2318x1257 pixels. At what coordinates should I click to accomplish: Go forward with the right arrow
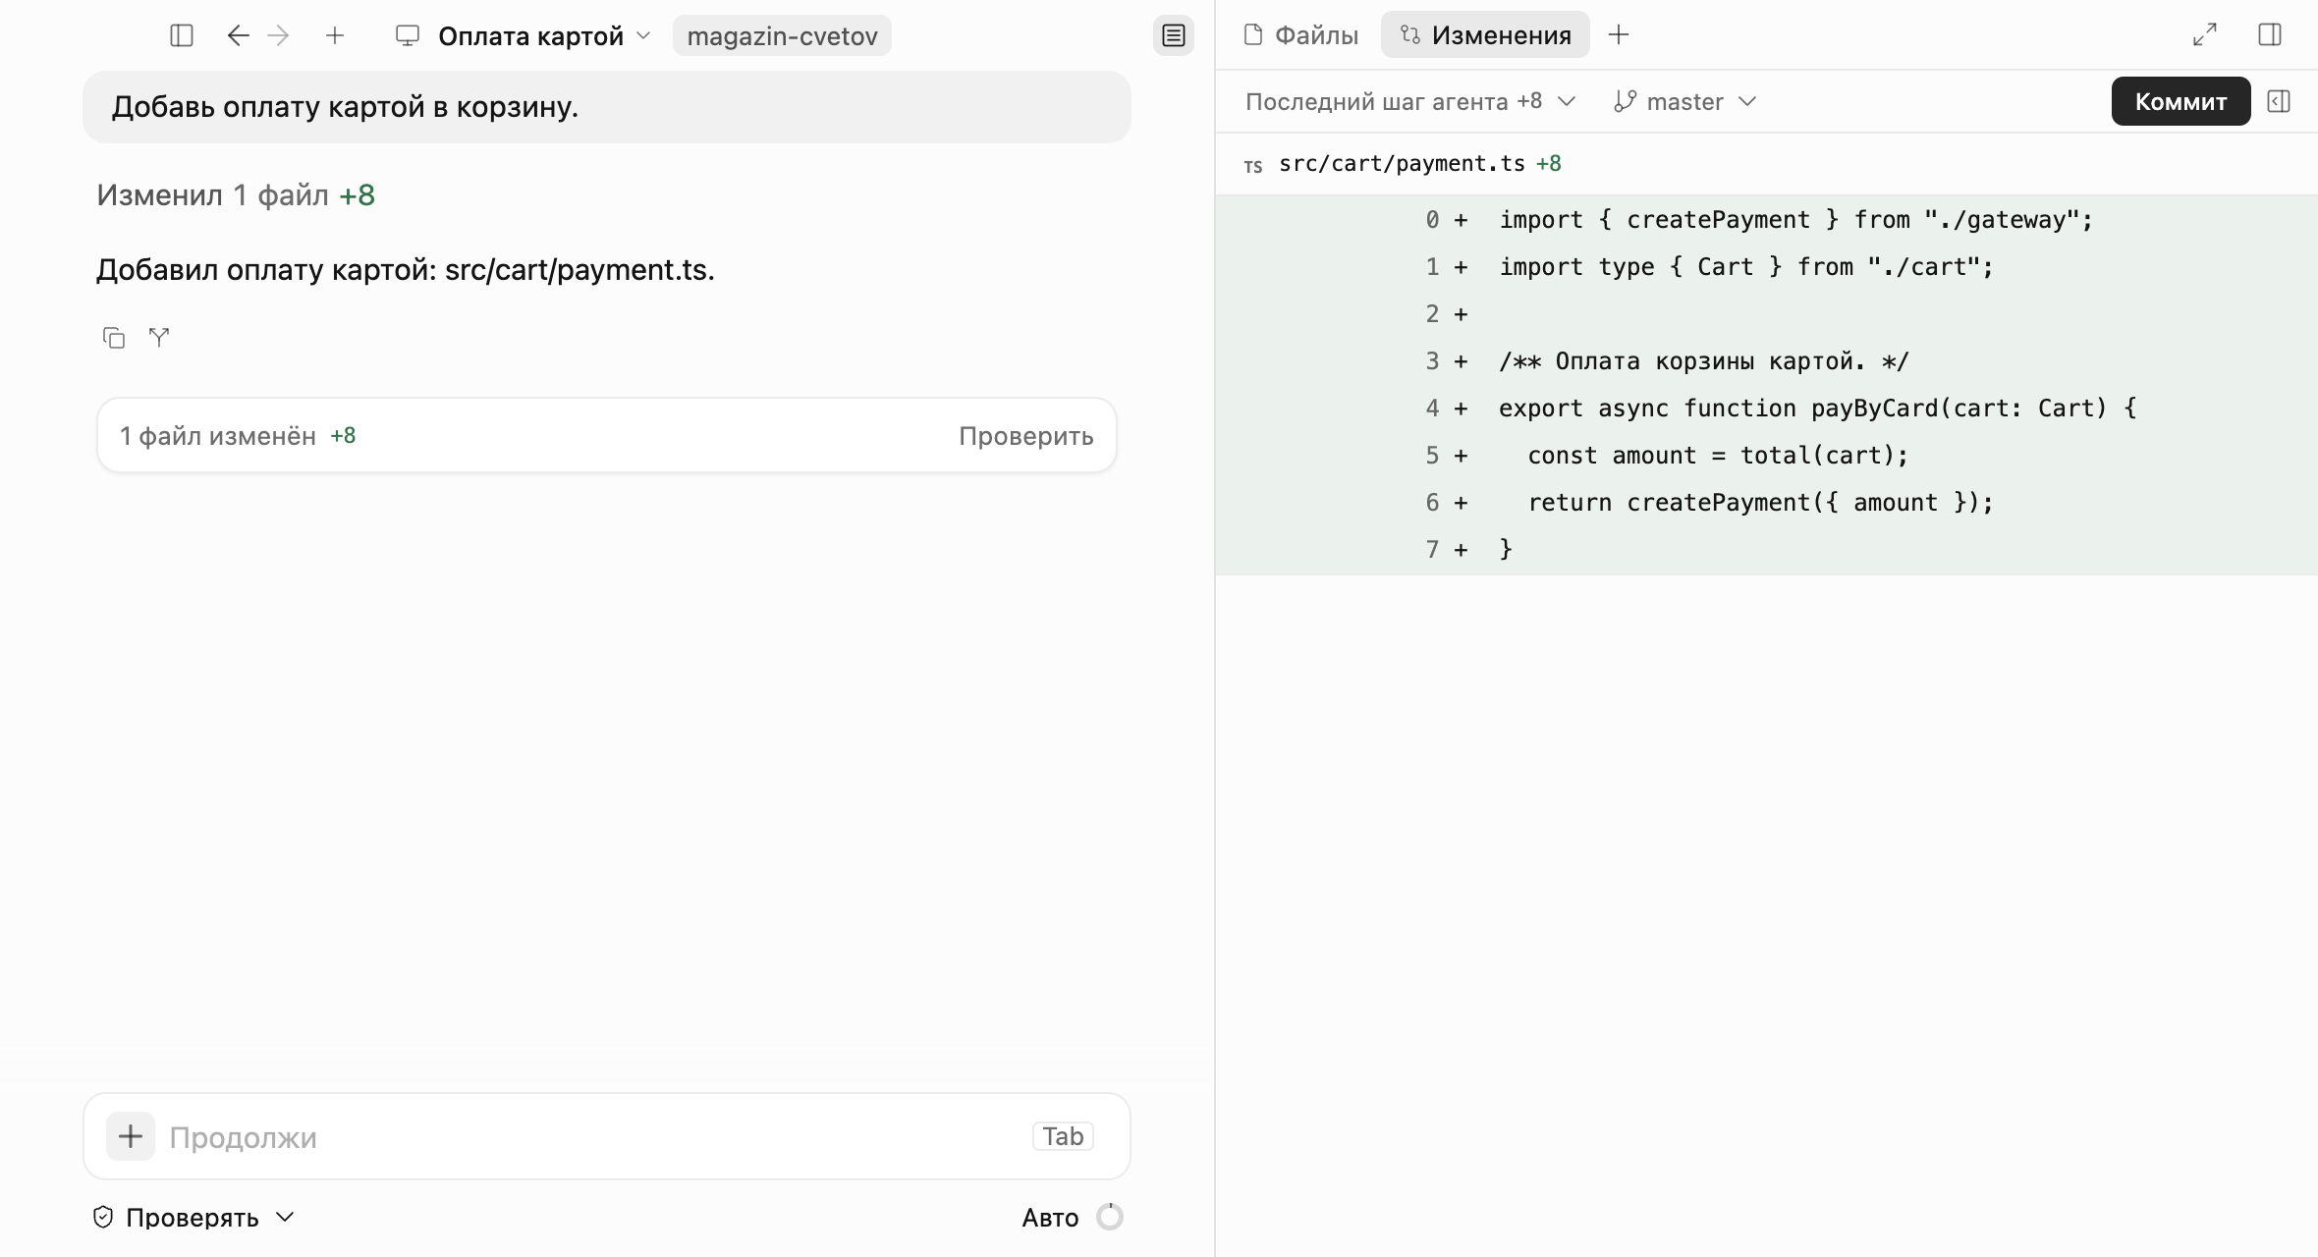(x=279, y=36)
